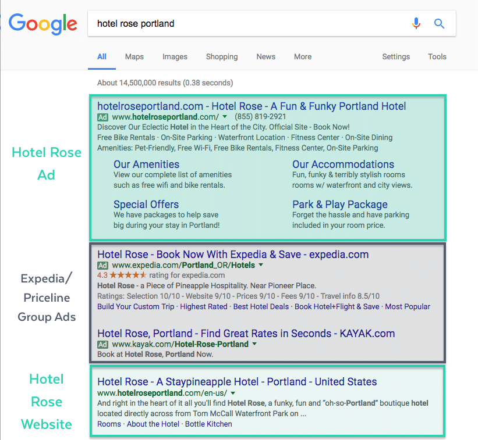
Task: Click the blue magnifier search icon
Action: [x=439, y=23]
